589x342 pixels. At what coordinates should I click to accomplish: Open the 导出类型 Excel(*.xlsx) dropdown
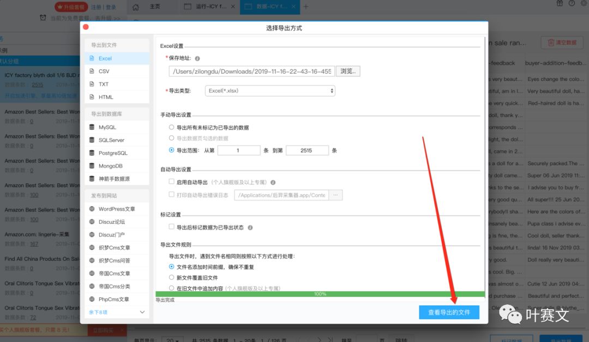(270, 91)
